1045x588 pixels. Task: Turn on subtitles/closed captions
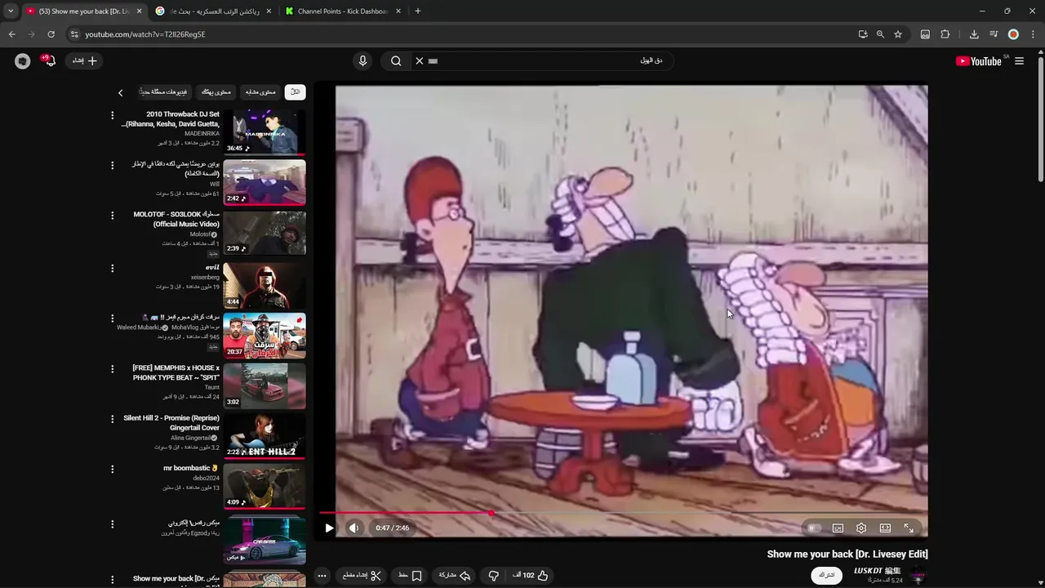click(x=838, y=528)
